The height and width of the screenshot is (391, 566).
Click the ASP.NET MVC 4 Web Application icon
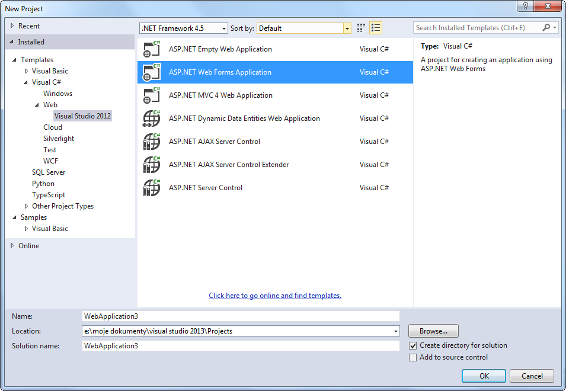coord(152,95)
